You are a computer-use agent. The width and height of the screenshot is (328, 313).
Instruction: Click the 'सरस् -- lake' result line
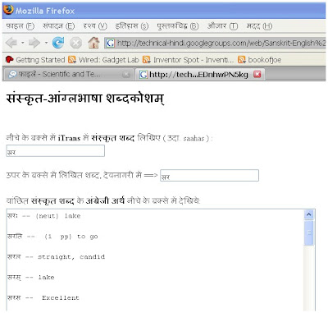point(30,278)
